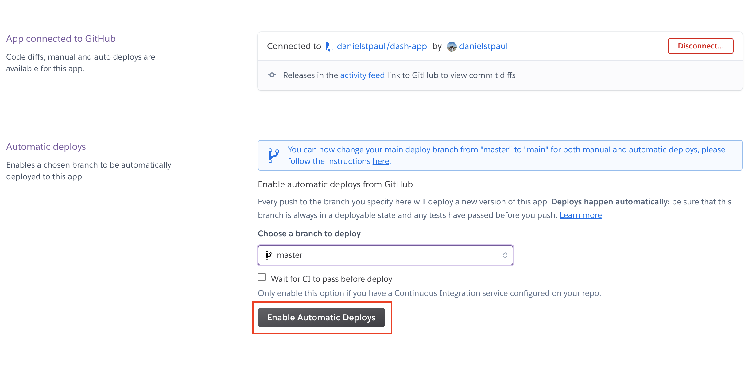
Task: Open the master branch dropdown
Action: pos(386,255)
